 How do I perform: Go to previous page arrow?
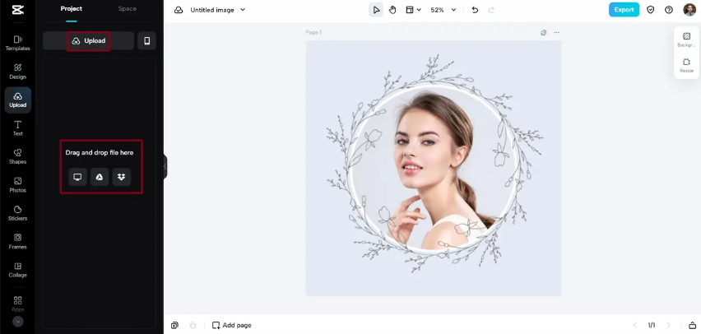pyautogui.click(x=634, y=325)
